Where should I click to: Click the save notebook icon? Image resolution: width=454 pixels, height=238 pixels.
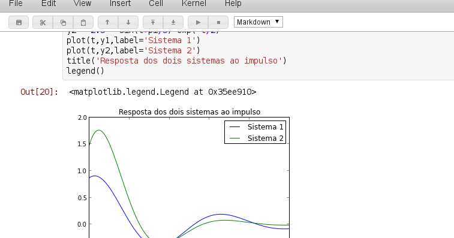click(x=19, y=22)
